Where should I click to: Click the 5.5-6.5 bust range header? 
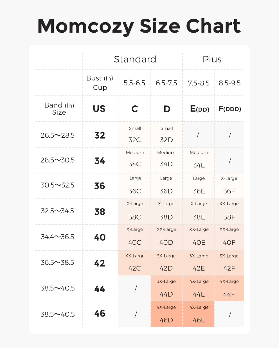coord(134,83)
